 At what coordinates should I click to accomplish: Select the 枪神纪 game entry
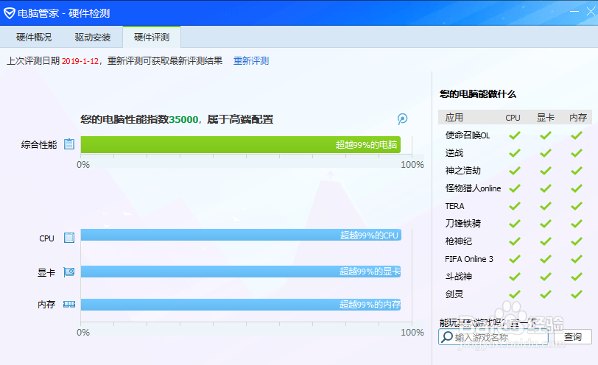(458, 241)
